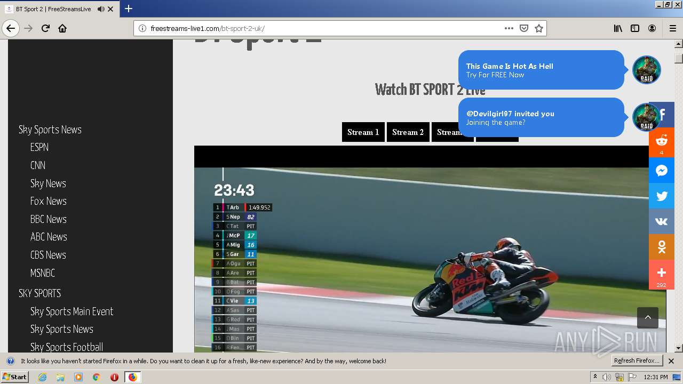Bookmark this page with the star
Image resolution: width=683 pixels, height=384 pixels.
539,28
